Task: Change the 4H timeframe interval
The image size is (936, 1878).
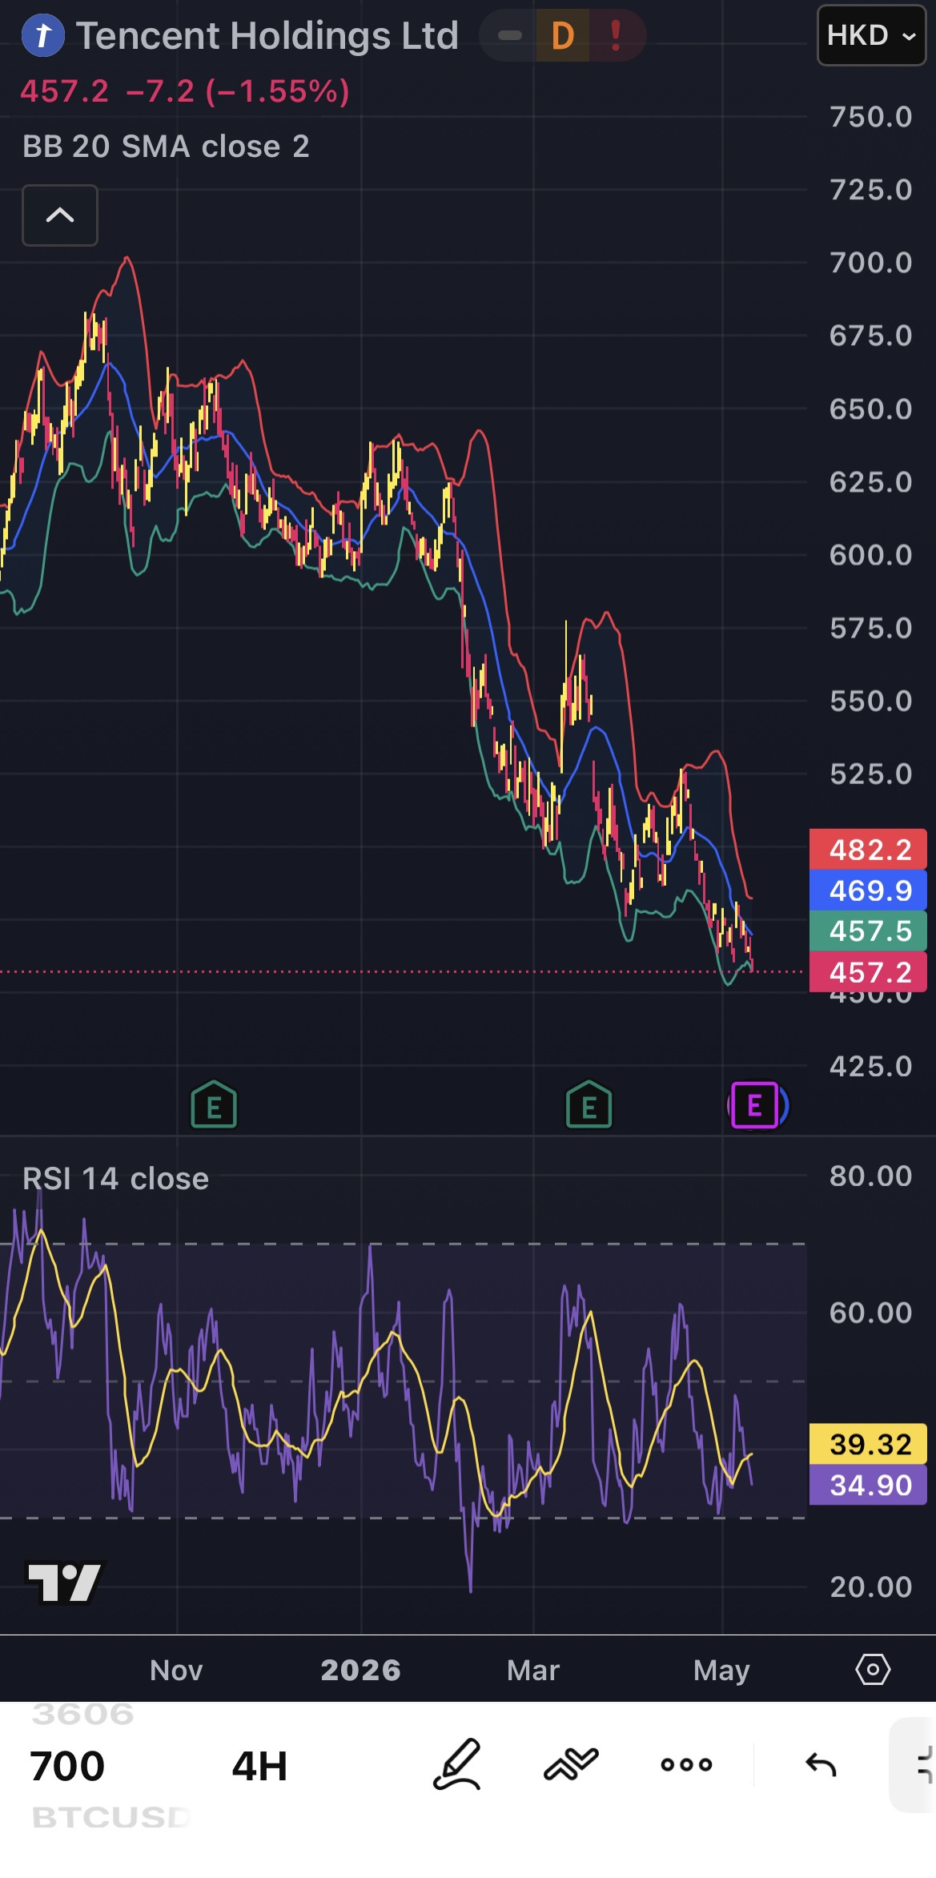Action: click(x=259, y=1766)
